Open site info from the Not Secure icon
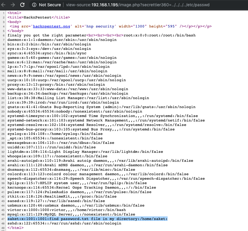 (34, 5)
